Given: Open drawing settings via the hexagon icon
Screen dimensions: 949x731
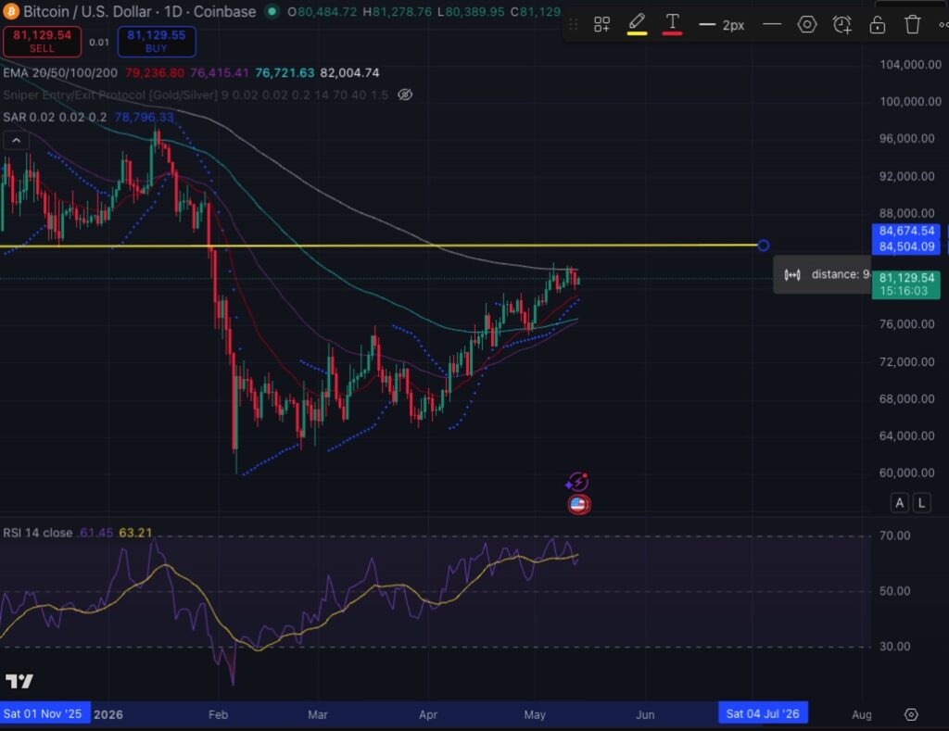Looking at the screenshot, I should click(x=807, y=25).
